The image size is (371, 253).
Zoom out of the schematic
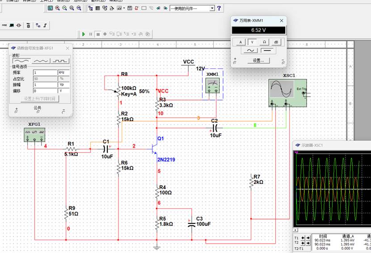tap(65, 8)
